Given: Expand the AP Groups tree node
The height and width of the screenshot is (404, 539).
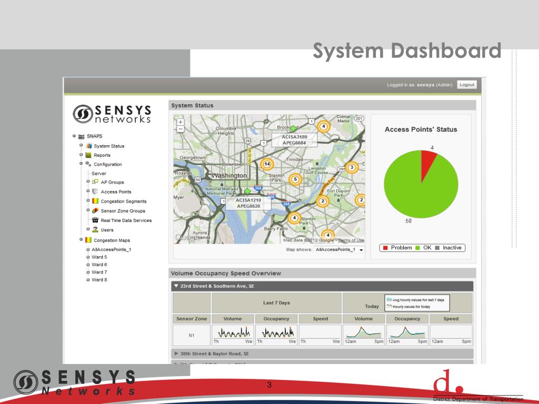Looking at the screenshot, I should 88,181.
